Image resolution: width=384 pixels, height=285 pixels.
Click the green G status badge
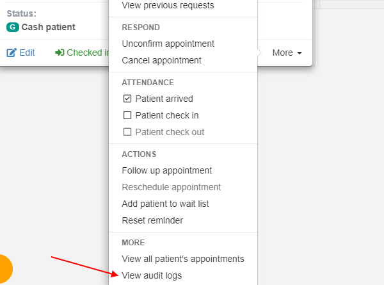click(13, 27)
